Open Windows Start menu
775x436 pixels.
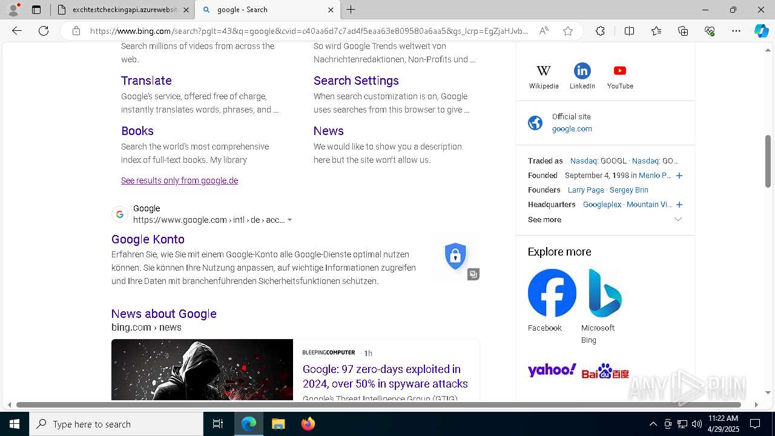[15, 424]
